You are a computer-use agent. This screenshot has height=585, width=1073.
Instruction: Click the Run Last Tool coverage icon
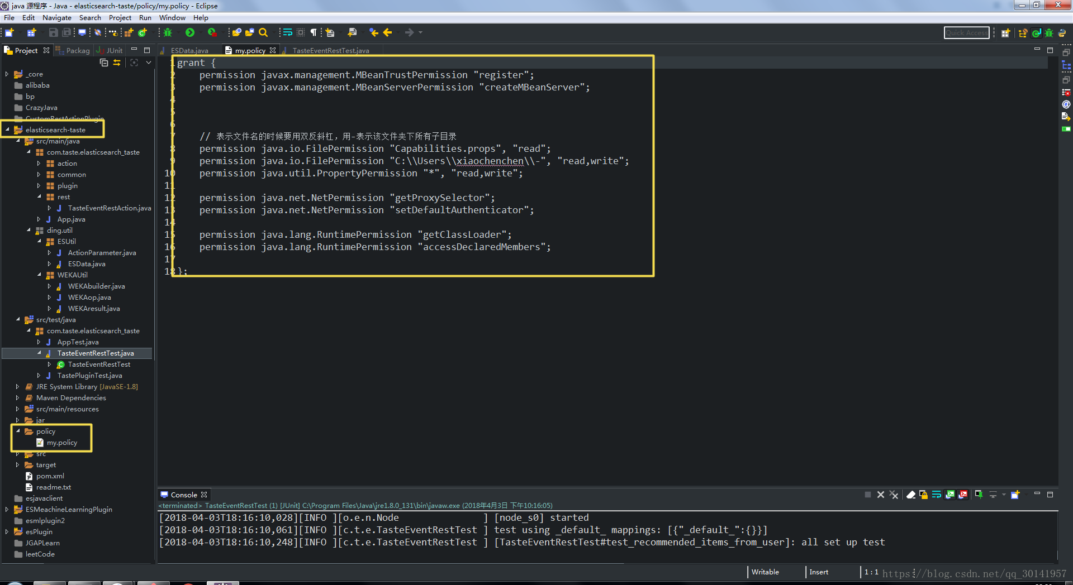pyautogui.click(x=212, y=32)
